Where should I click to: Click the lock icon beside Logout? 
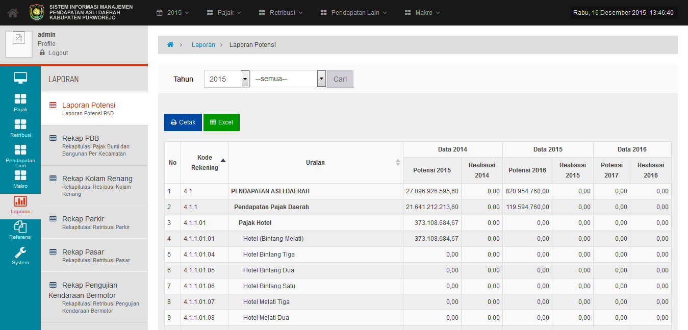tap(42, 53)
